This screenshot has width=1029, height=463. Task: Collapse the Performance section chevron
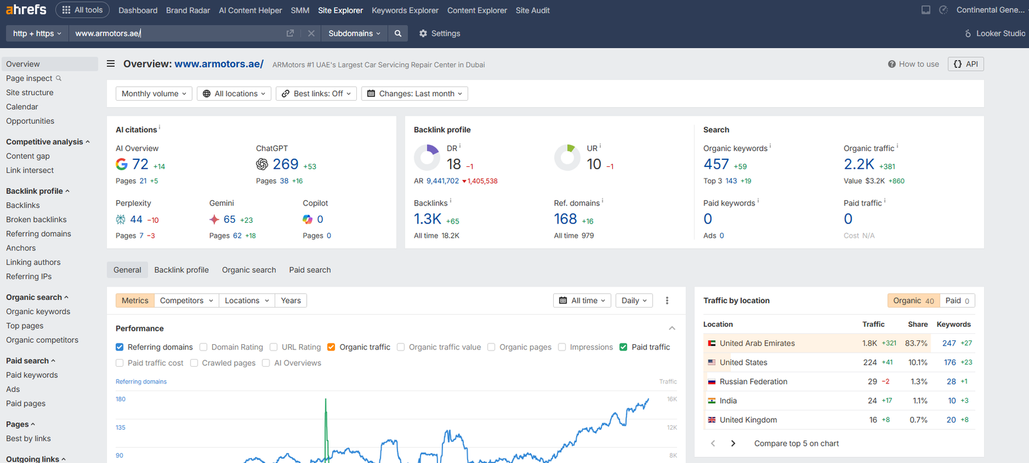[x=672, y=329]
